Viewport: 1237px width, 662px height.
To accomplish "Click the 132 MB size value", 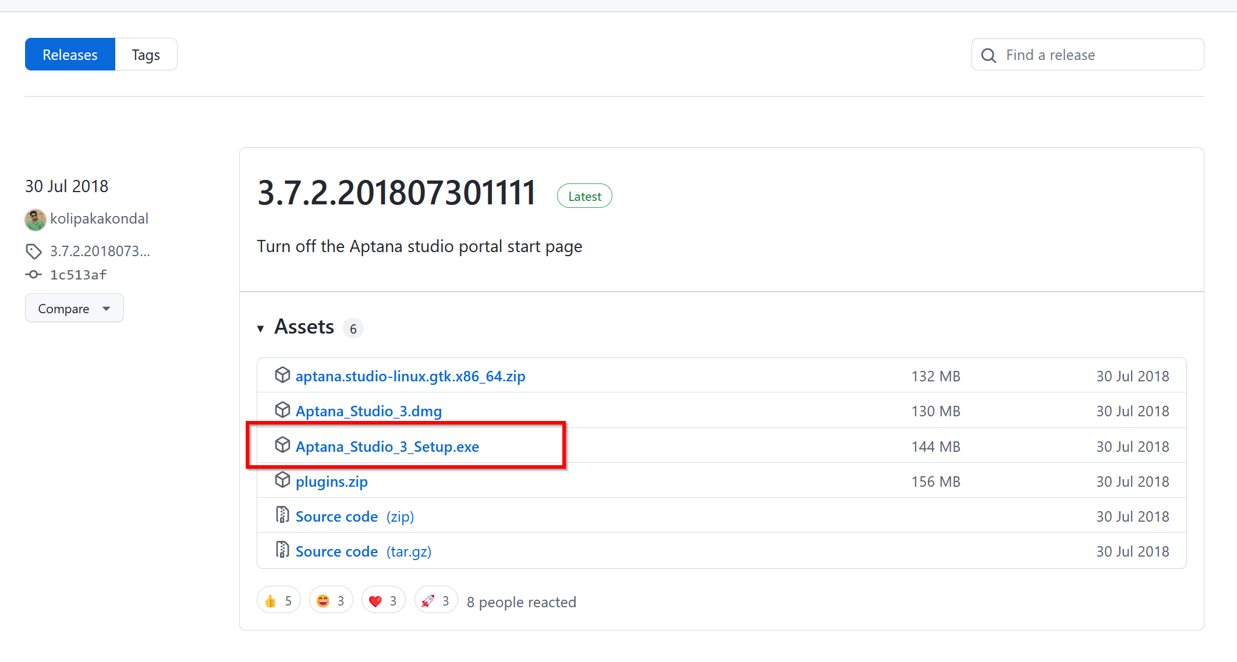I will [x=936, y=376].
